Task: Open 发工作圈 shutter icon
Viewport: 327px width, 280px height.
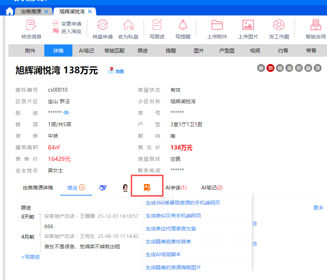Action: [279, 25]
